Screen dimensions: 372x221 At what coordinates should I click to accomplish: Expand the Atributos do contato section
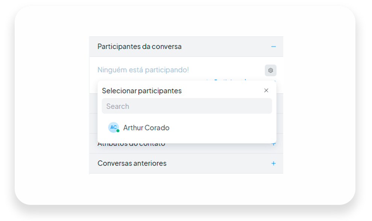point(273,144)
